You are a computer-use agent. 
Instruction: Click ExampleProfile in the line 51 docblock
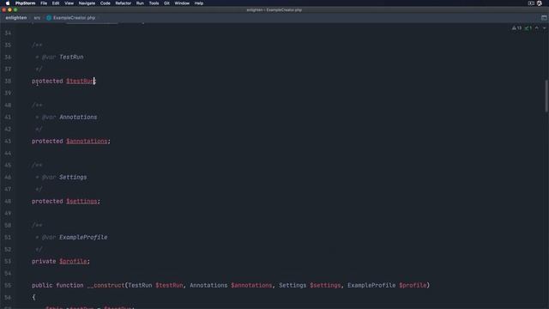[83, 237]
